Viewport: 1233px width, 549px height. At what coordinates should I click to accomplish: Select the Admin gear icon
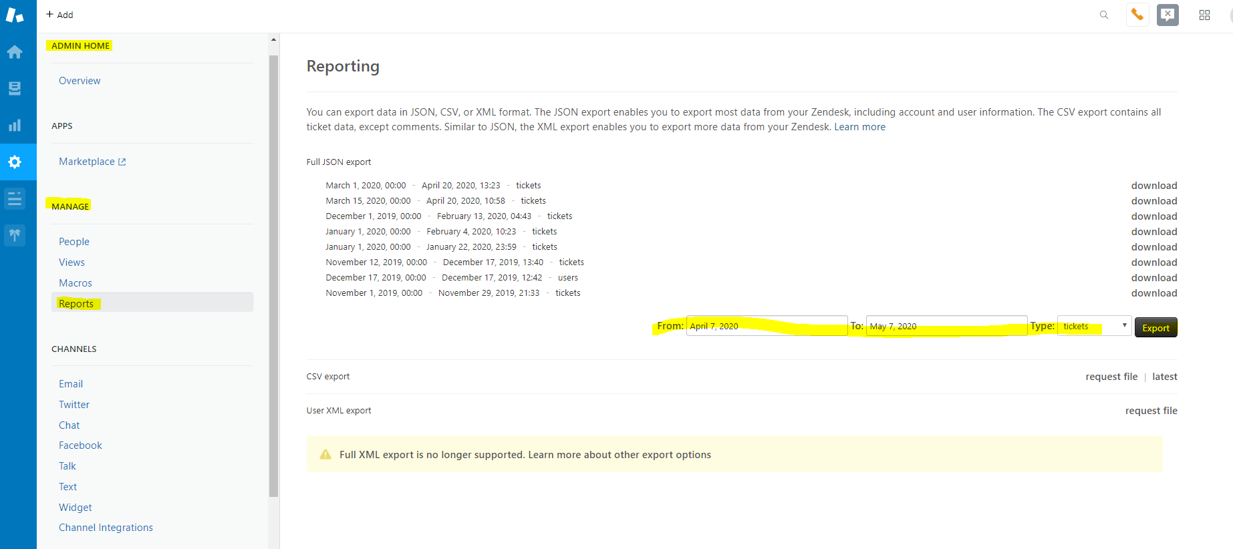[x=15, y=162]
